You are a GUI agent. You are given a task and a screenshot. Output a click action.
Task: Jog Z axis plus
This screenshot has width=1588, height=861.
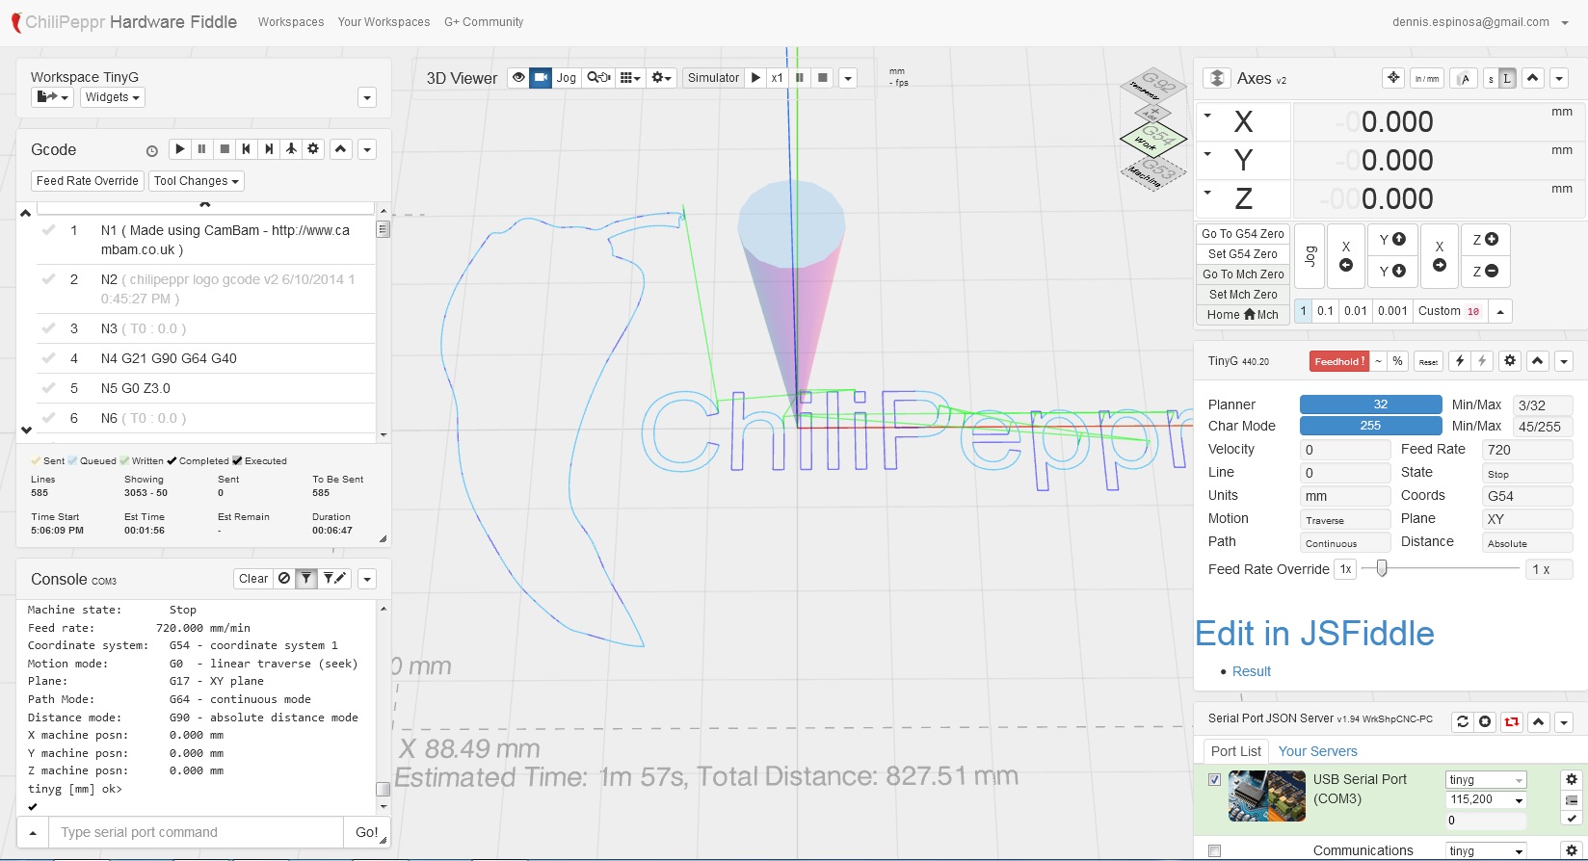1486,240
